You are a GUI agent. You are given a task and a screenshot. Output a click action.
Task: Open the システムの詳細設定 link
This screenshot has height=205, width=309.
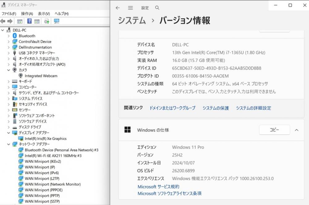[253, 108]
